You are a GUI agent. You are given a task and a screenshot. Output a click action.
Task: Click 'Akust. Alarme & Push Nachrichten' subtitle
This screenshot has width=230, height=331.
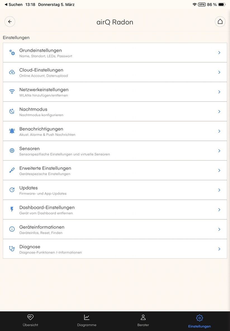(x=47, y=135)
